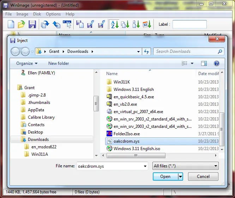
Task: Click the Cancel button
Action: (203, 177)
